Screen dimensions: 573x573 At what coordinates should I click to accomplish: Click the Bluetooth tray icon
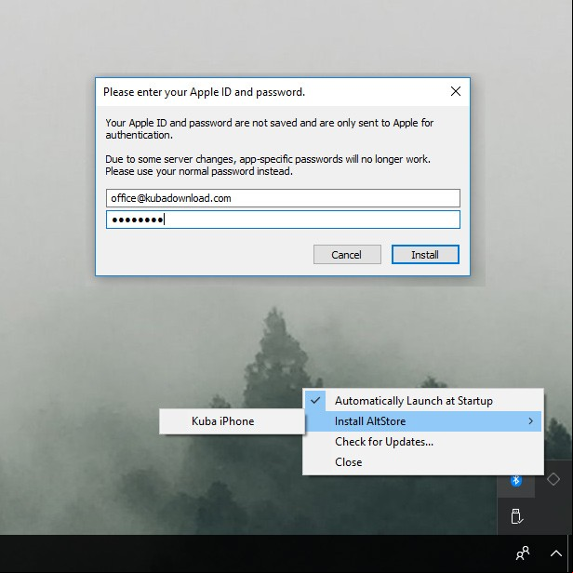(x=516, y=480)
